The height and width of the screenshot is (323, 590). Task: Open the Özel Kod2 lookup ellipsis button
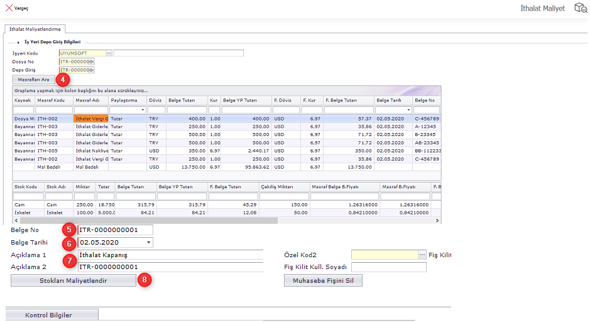click(x=422, y=255)
